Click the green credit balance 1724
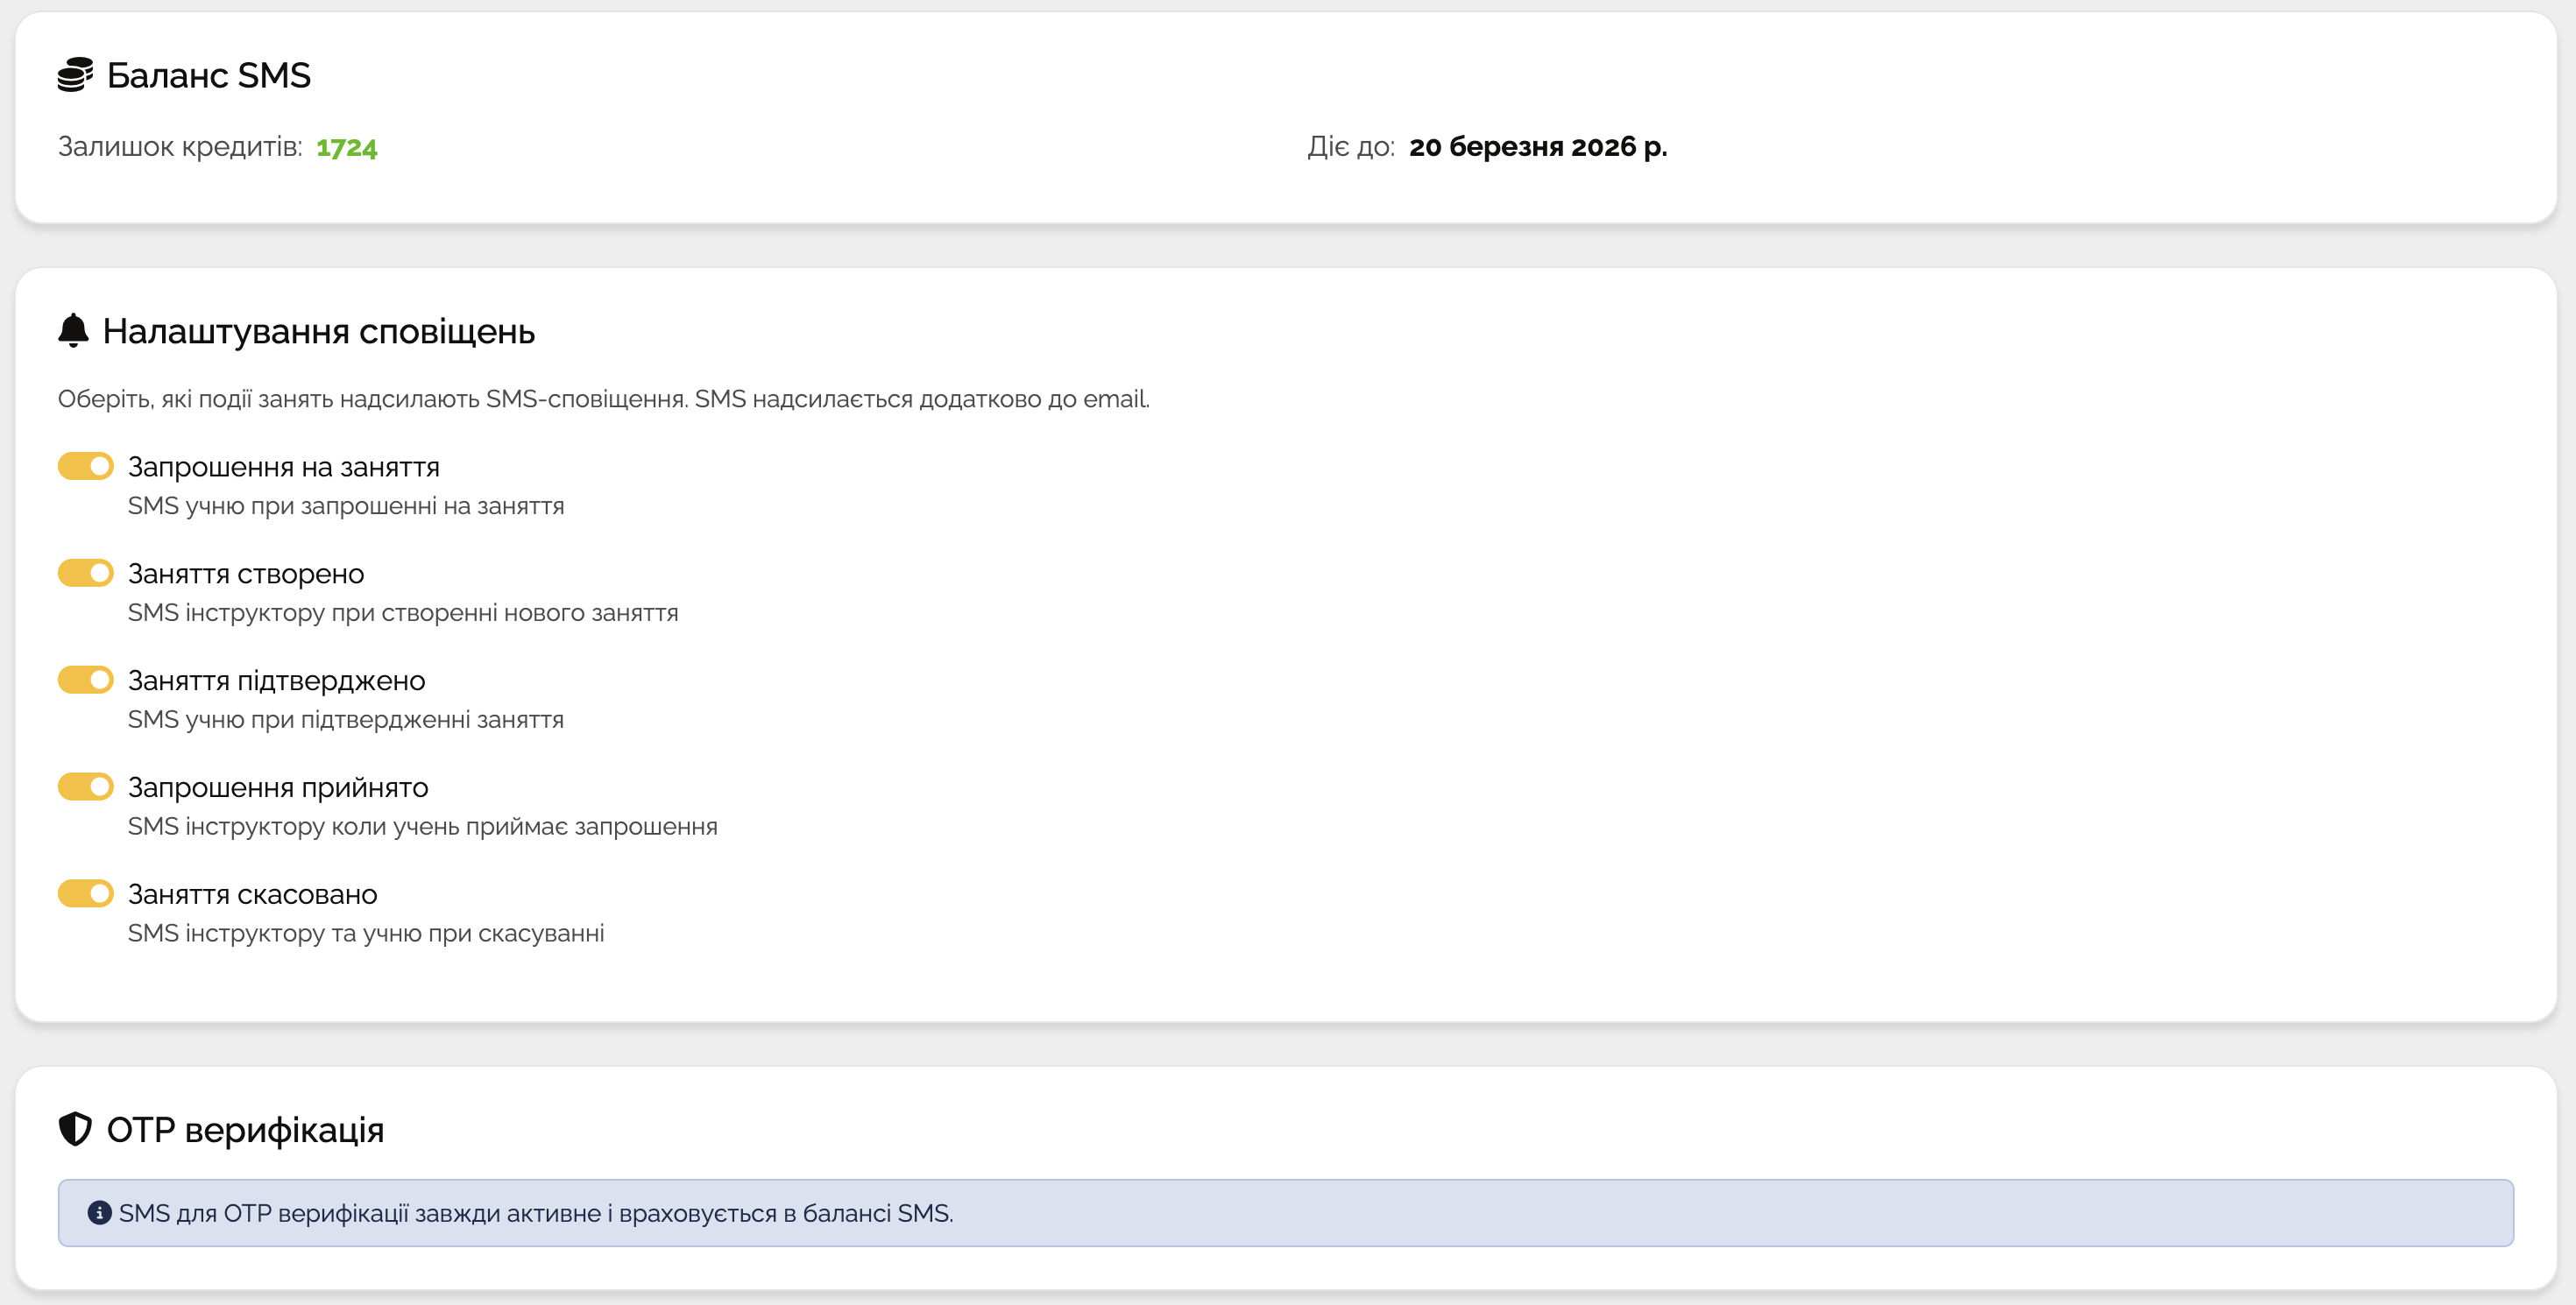Viewport: 2576px width, 1305px height. pyautogui.click(x=346, y=147)
